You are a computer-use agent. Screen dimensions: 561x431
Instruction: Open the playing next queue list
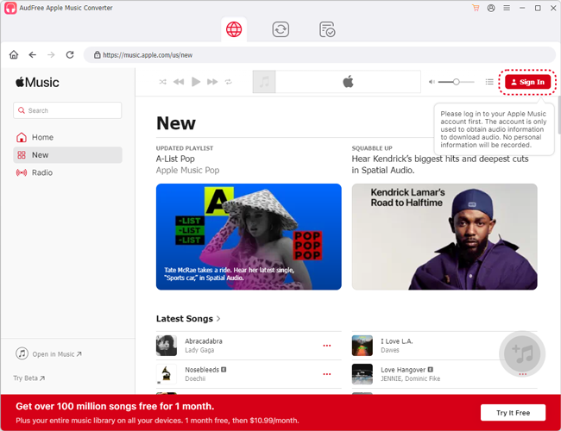[489, 82]
